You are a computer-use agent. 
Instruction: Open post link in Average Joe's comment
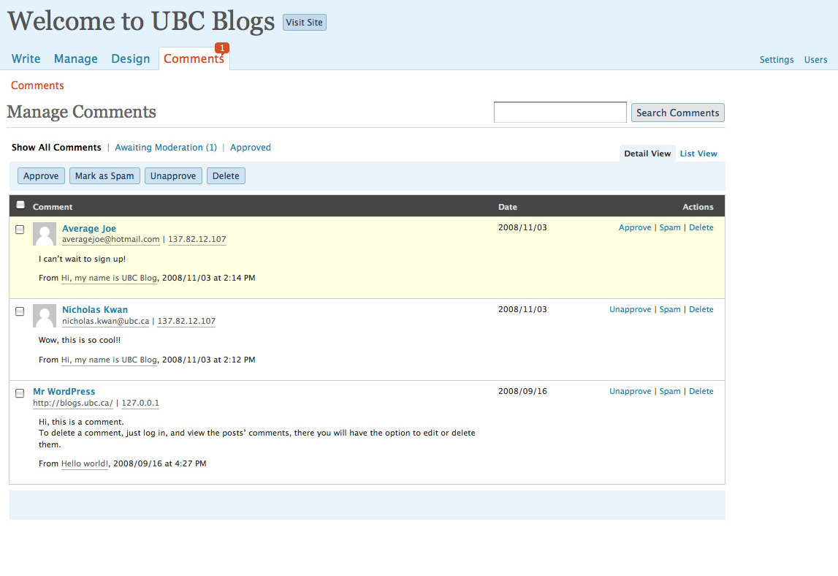point(109,278)
